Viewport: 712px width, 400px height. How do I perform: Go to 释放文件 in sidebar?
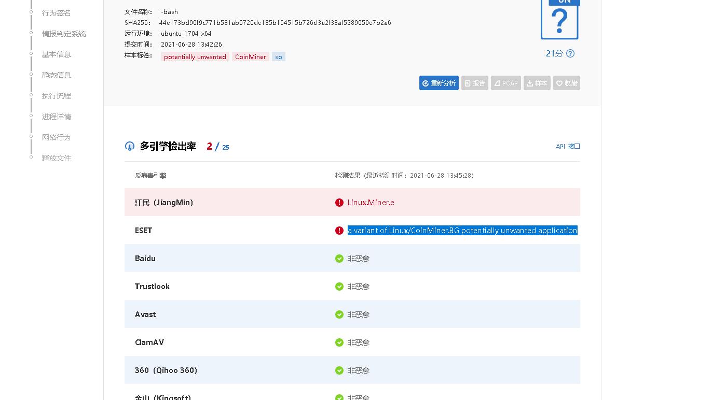tap(57, 158)
